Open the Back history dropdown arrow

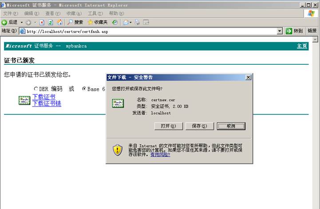tap(21, 22)
